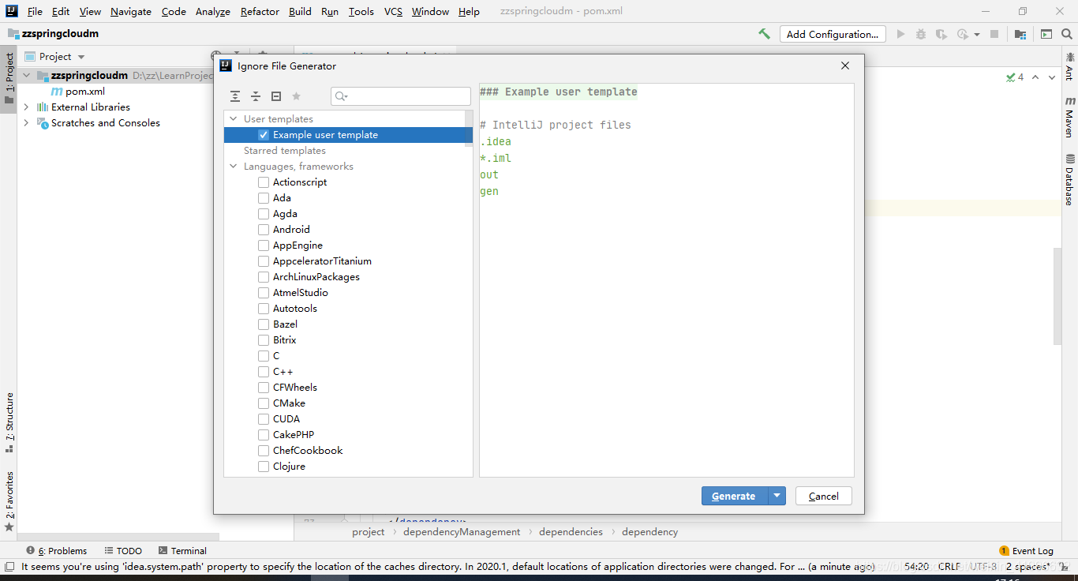
Task: Open the Generate button dropdown arrow
Action: pos(777,496)
